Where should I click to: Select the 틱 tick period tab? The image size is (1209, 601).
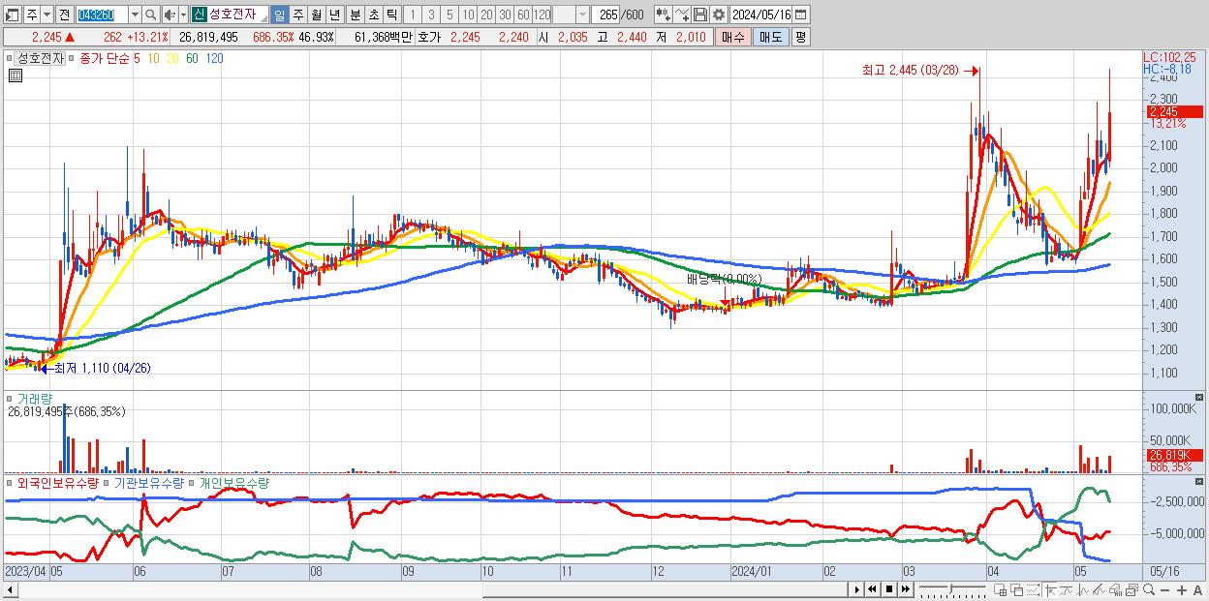pos(391,15)
